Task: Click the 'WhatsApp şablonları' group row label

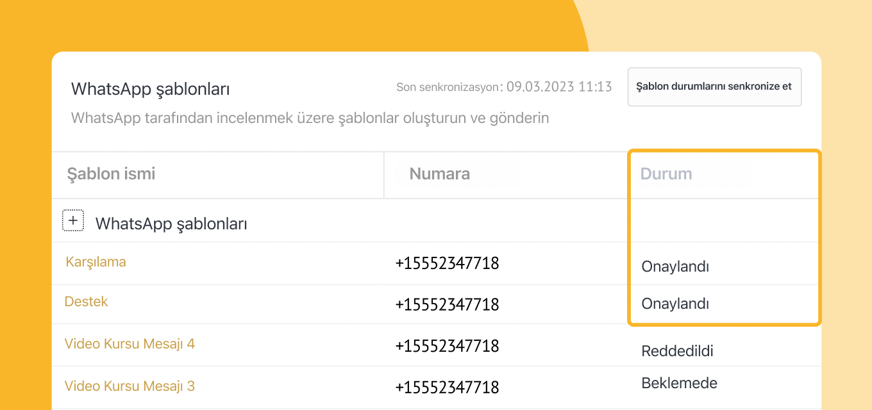Action: pyautogui.click(x=171, y=224)
